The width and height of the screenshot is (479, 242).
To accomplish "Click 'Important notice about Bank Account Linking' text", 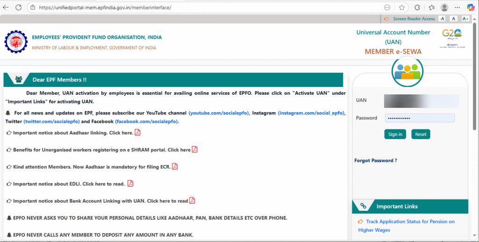I will [x=101, y=201].
